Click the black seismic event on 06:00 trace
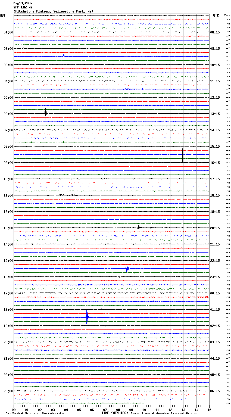 point(45,114)
